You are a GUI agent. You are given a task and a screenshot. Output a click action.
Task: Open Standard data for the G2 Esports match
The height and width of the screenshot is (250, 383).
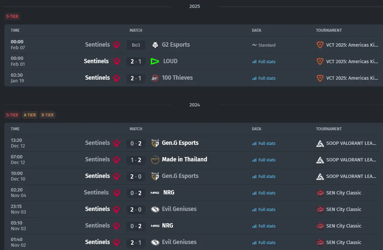264,45
